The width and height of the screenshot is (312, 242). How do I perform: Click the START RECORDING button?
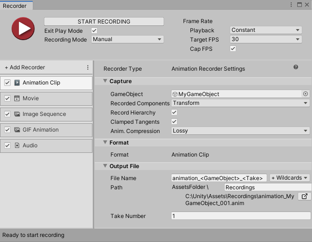[x=104, y=22]
